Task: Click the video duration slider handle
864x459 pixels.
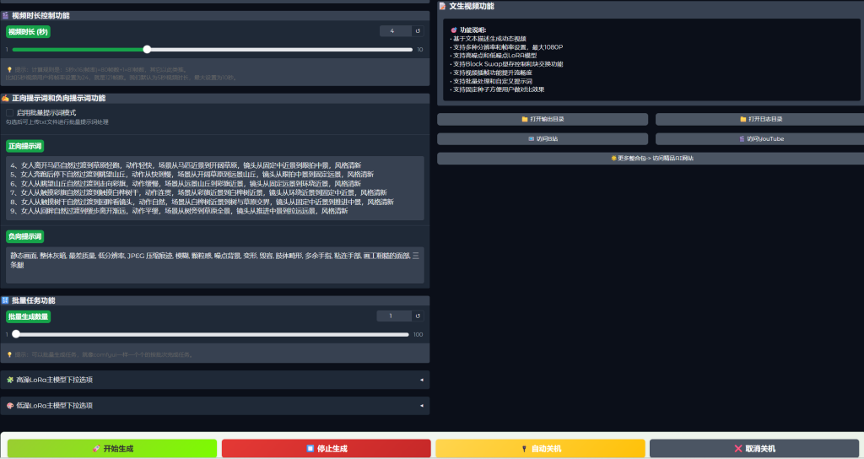Action: 147,50
